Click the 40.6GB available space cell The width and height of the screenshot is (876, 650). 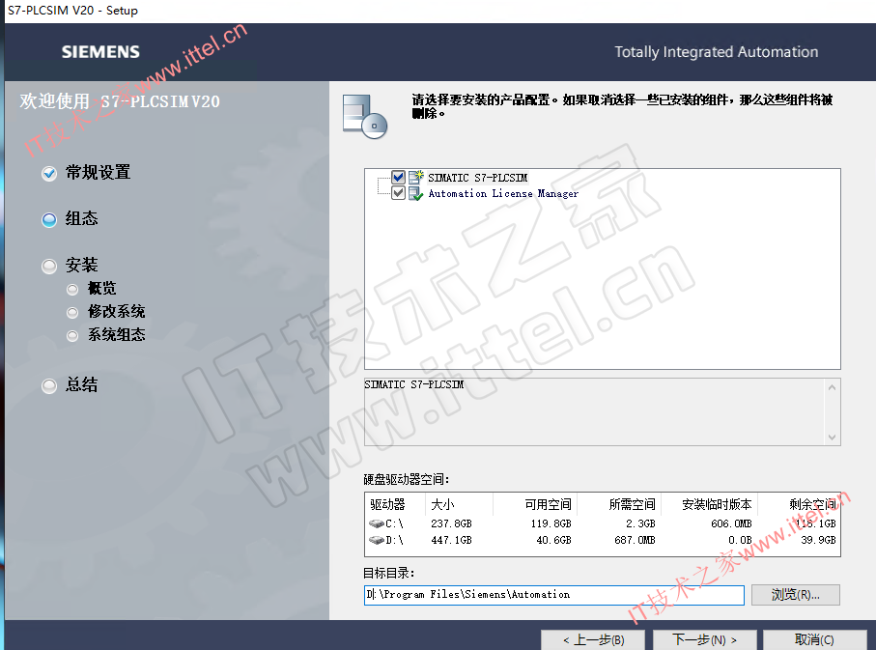[x=553, y=540]
